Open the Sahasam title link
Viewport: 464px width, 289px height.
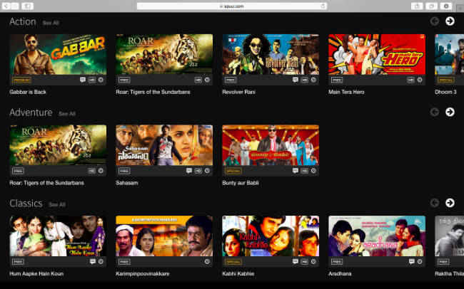coord(127,183)
